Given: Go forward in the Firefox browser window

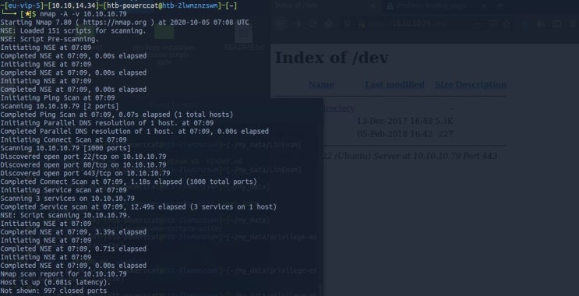Looking at the screenshot, I should 297,24.
